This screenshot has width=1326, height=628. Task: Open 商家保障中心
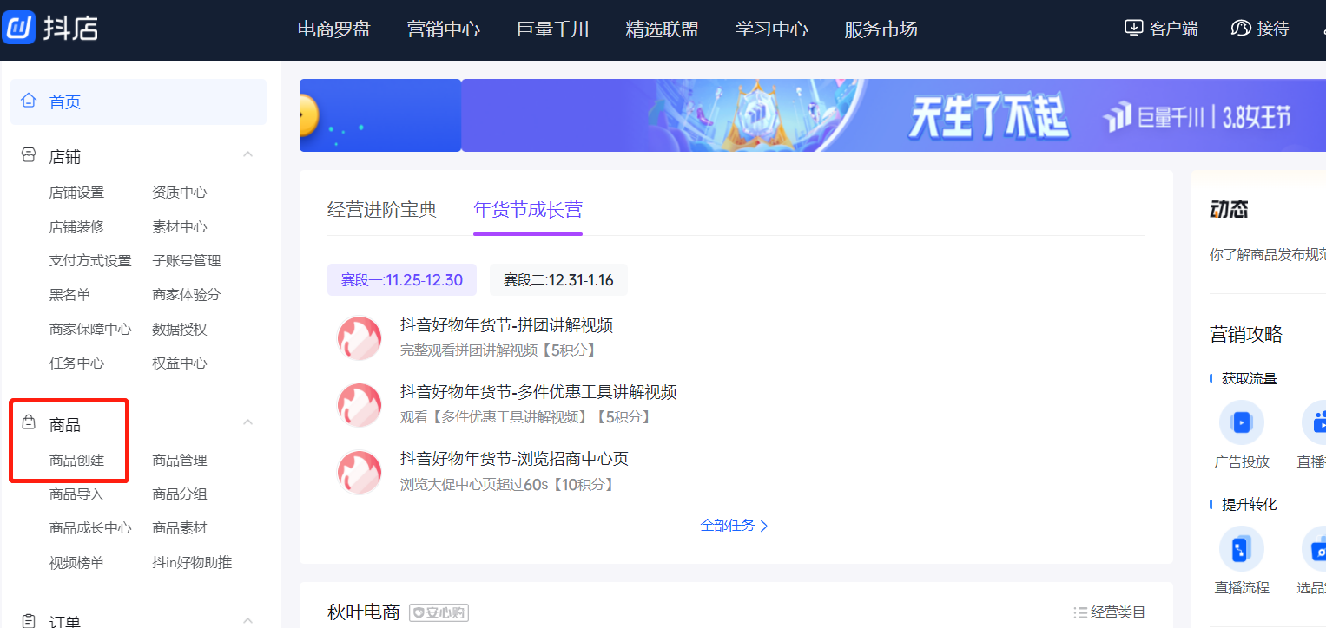point(90,329)
